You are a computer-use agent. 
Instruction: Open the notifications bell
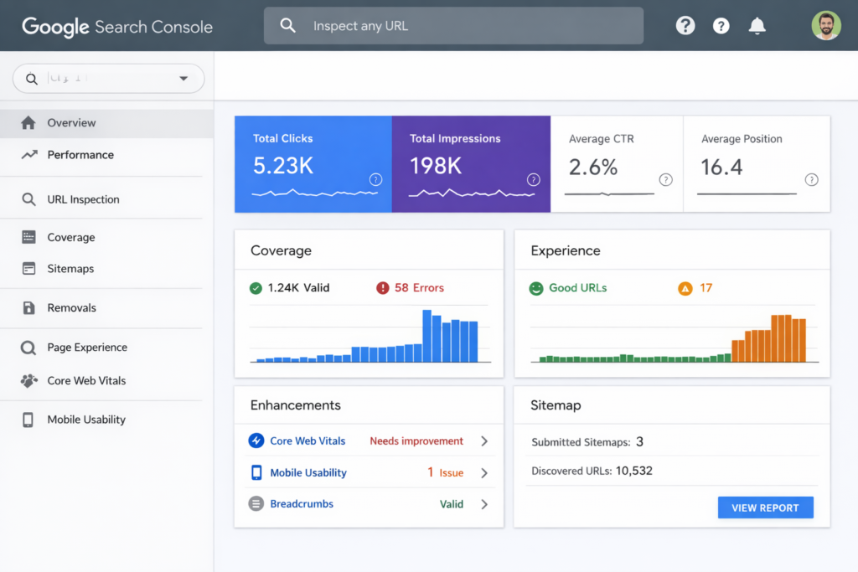pyautogui.click(x=757, y=25)
